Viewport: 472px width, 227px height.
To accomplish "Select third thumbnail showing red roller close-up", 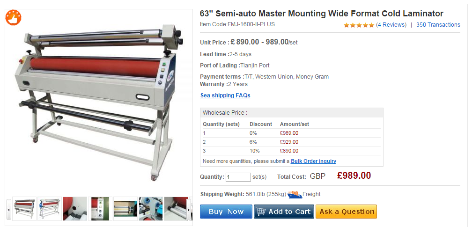I will pyautogui.click(x=75, y=209).
